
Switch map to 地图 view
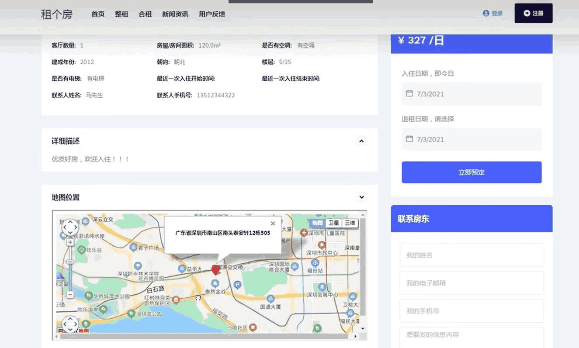click(317, 223)
